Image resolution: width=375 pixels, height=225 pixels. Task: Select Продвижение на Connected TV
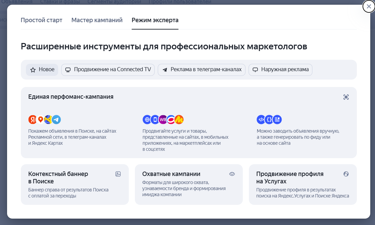coord(108,70)
